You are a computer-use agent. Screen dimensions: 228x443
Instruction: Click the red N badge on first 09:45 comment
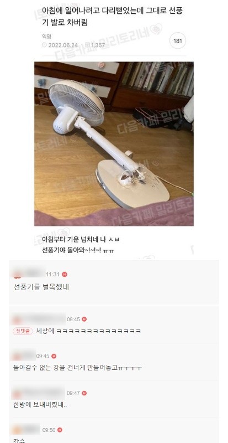(84, 320)
